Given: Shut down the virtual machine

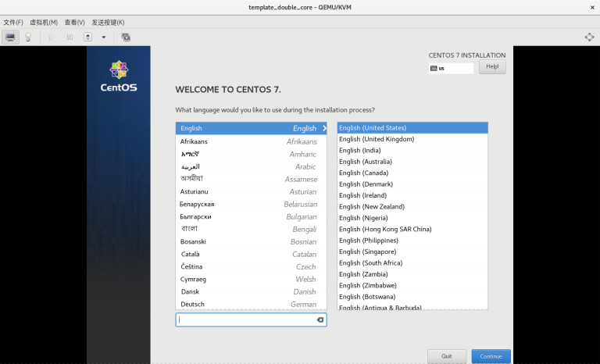Looking at the screenshot, I should point(87,37).
